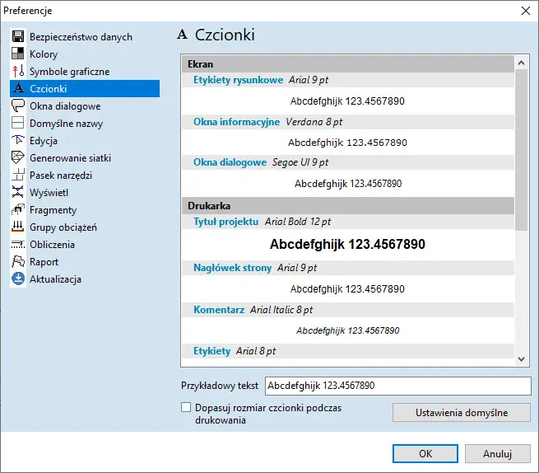
Task: Click the Generowanie siatki mesh icon
Action: coord(18,158)
